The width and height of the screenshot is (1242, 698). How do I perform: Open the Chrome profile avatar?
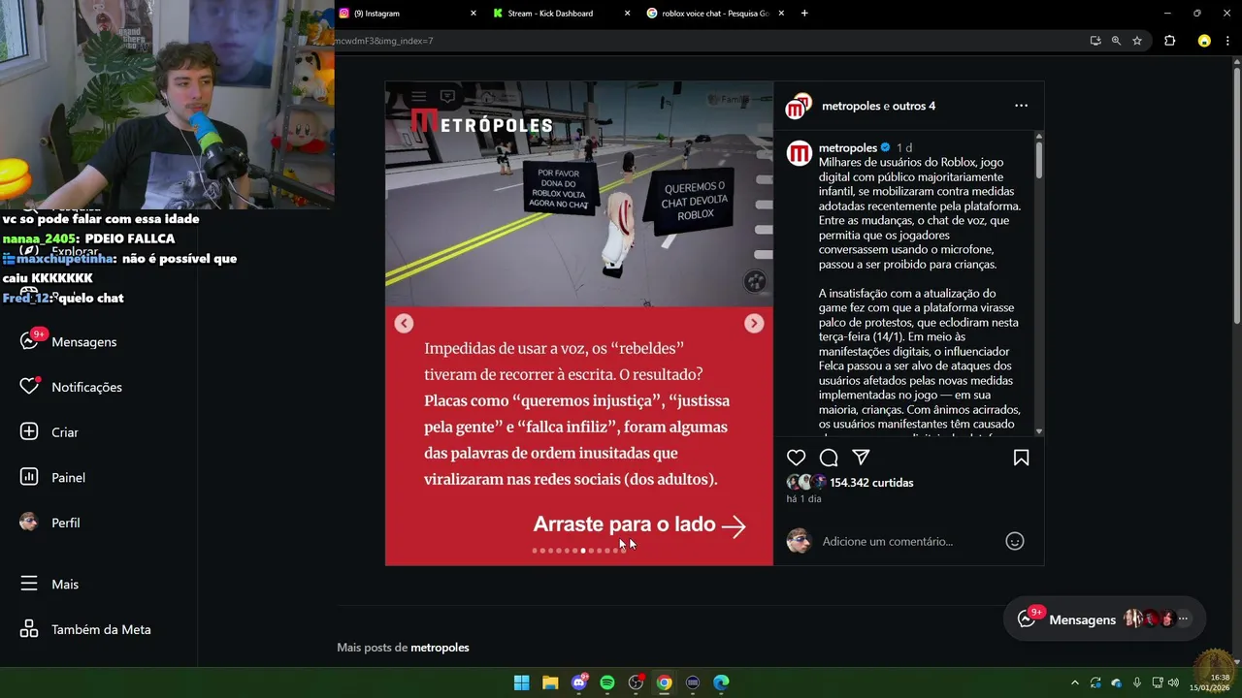click(x=1204, y=41)
